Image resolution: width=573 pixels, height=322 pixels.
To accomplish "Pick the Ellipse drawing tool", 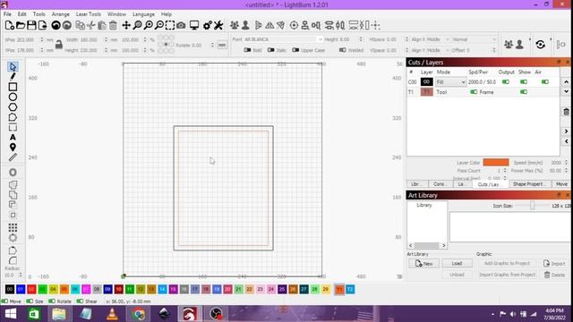I will 13,97.
